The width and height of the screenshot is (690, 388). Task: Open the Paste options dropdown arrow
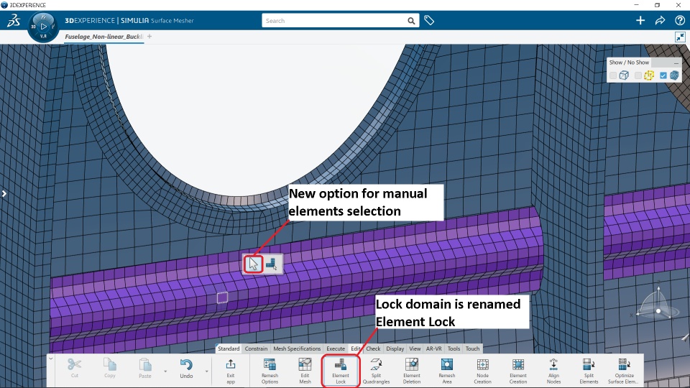coord(165,371)
